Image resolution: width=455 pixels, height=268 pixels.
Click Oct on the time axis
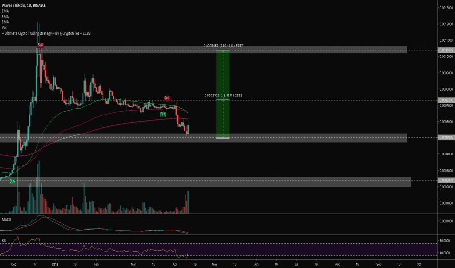(x=419, y=264)
